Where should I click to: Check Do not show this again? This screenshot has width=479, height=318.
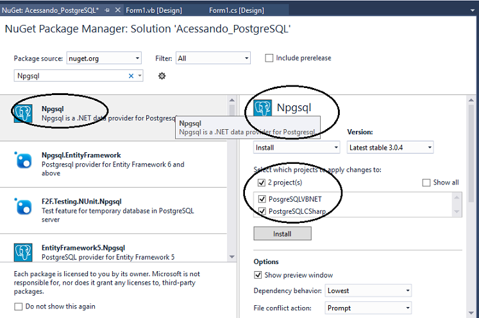coord(19,306)
